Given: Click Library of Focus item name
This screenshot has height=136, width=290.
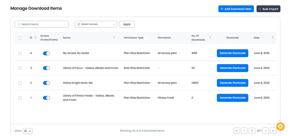Looking at the screenshot, I should coord(90,68).
